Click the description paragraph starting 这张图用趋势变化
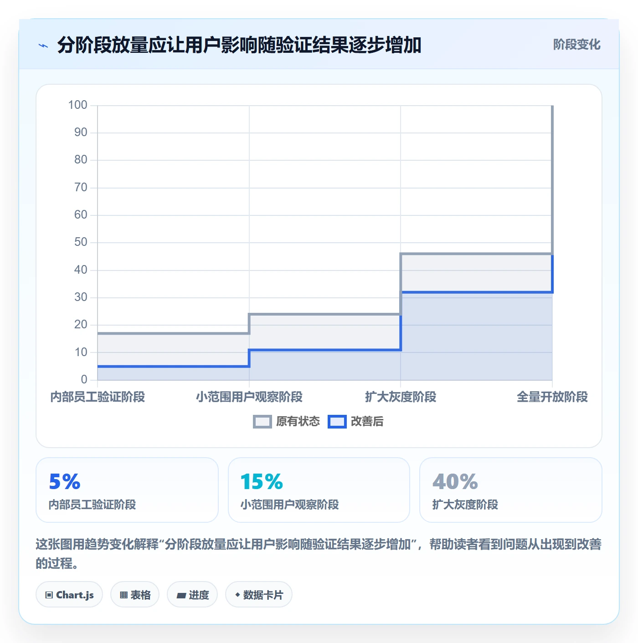 (x=319, y=554)
